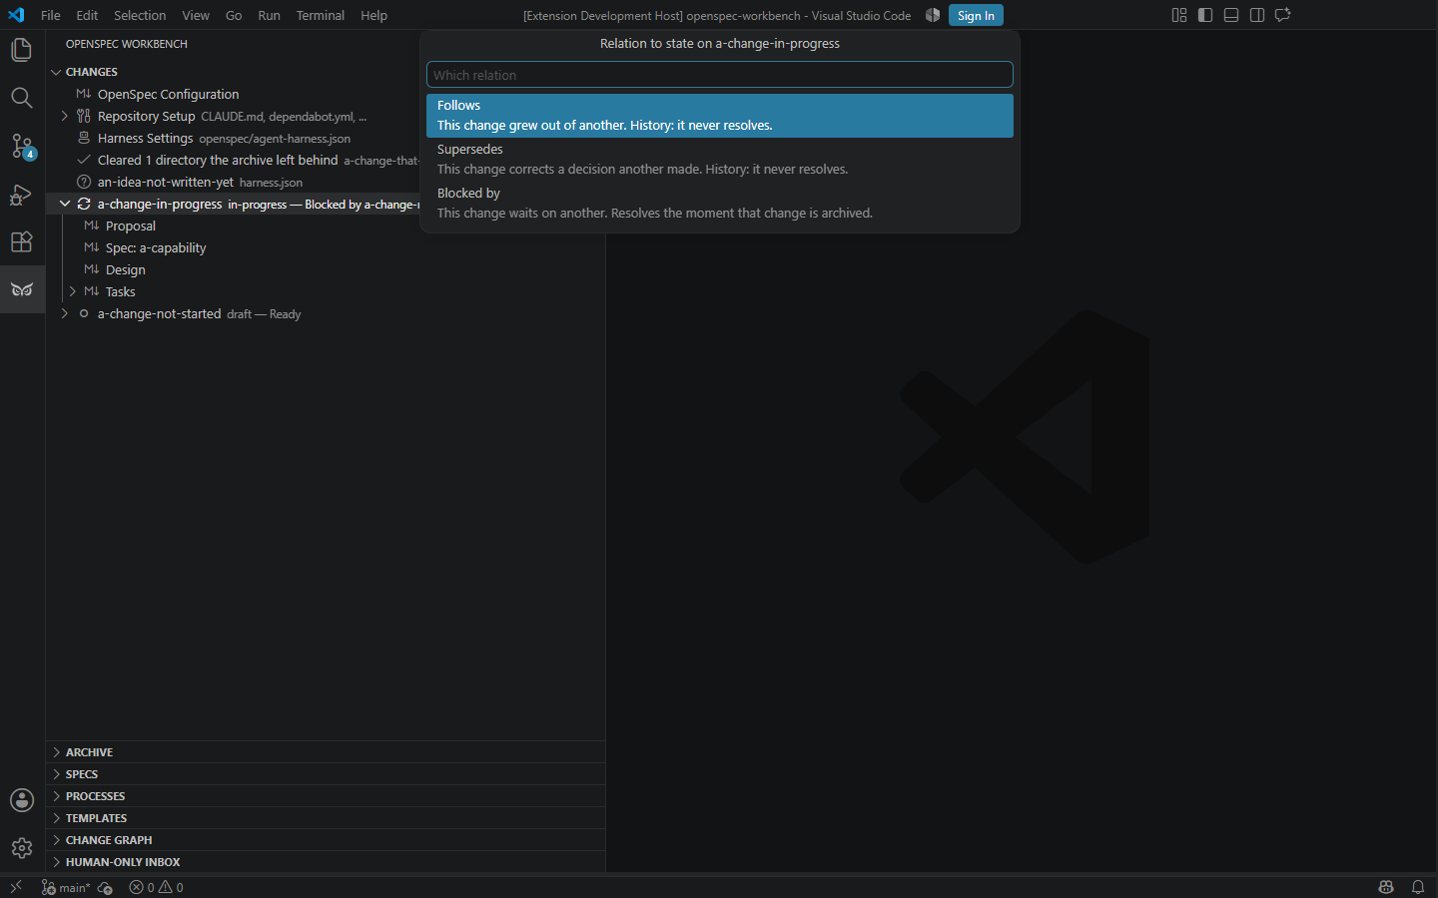
Task: Select Cleared 1 directory archive row
Action: (x=326, y=160)
